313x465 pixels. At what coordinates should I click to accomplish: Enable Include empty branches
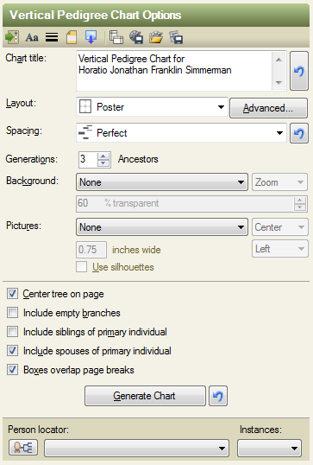(12, 313)
